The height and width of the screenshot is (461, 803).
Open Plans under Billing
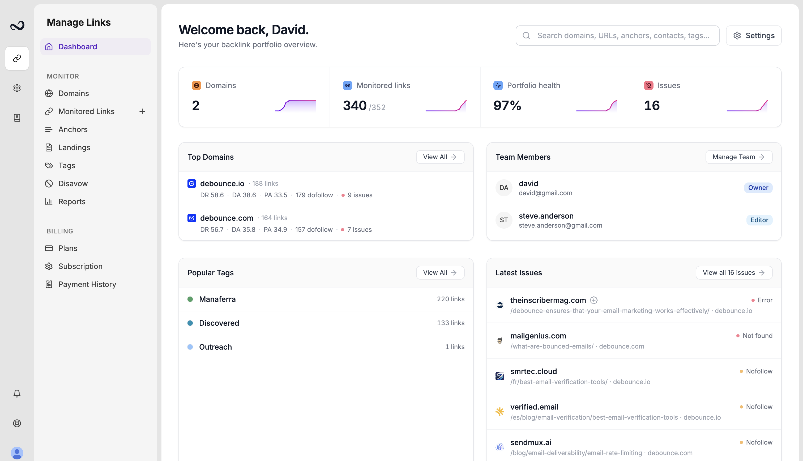click(x=96, y=248)
